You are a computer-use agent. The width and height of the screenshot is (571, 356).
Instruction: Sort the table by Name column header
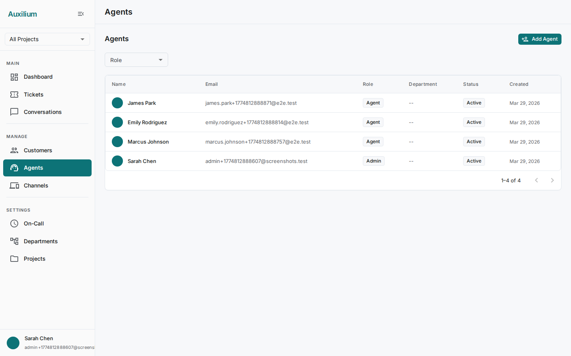click(119, 84)
